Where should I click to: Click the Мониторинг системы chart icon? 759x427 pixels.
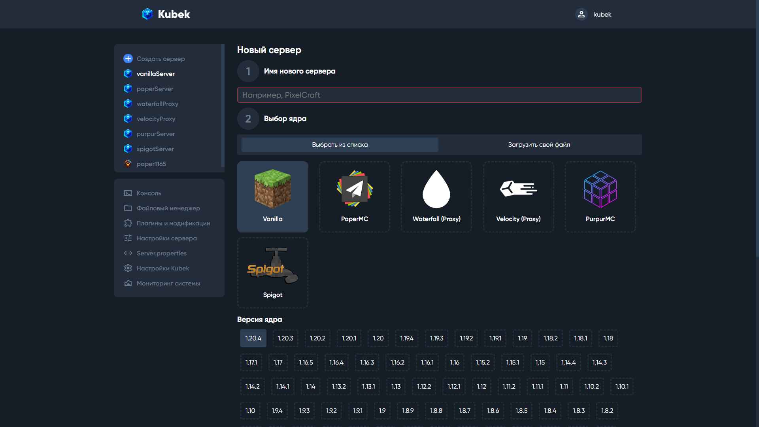pos(128,283)
